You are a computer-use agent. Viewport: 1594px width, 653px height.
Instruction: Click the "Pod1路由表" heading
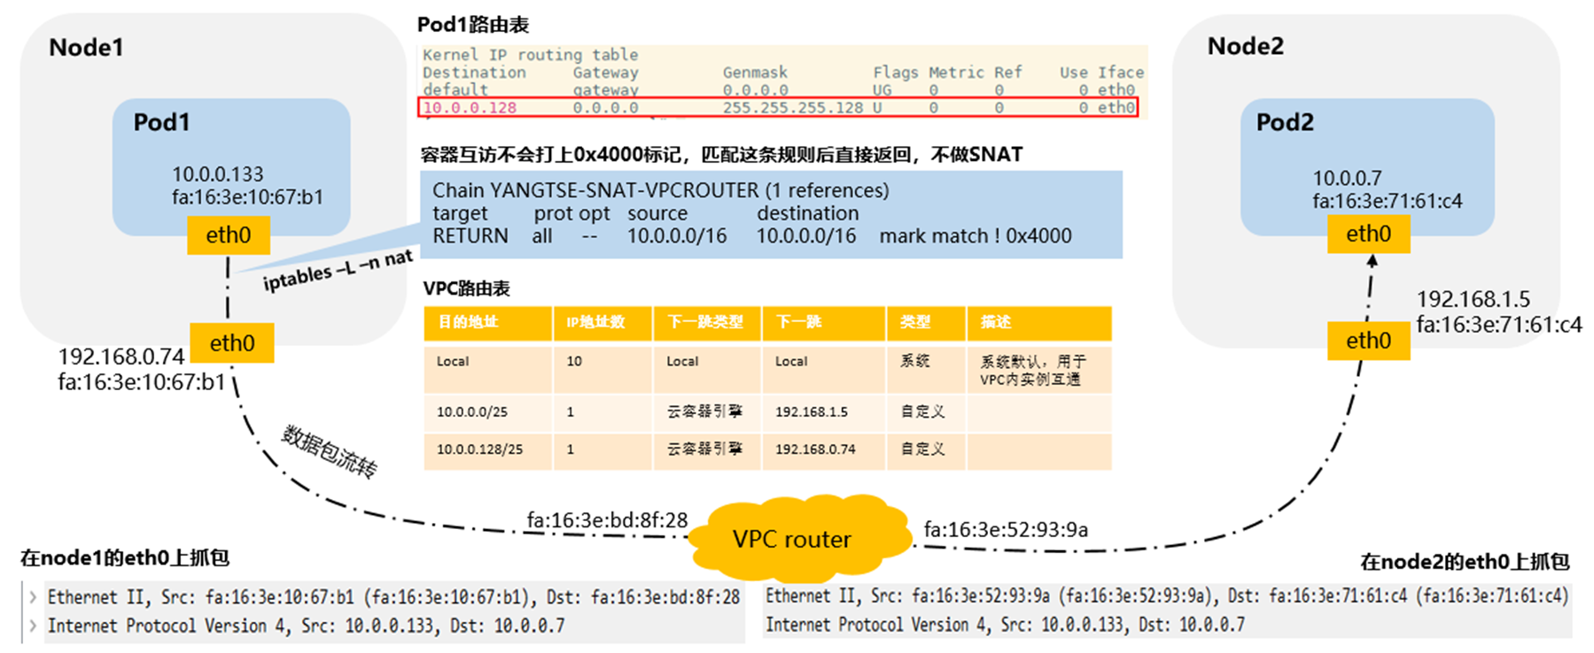click(x=473, y=25)
